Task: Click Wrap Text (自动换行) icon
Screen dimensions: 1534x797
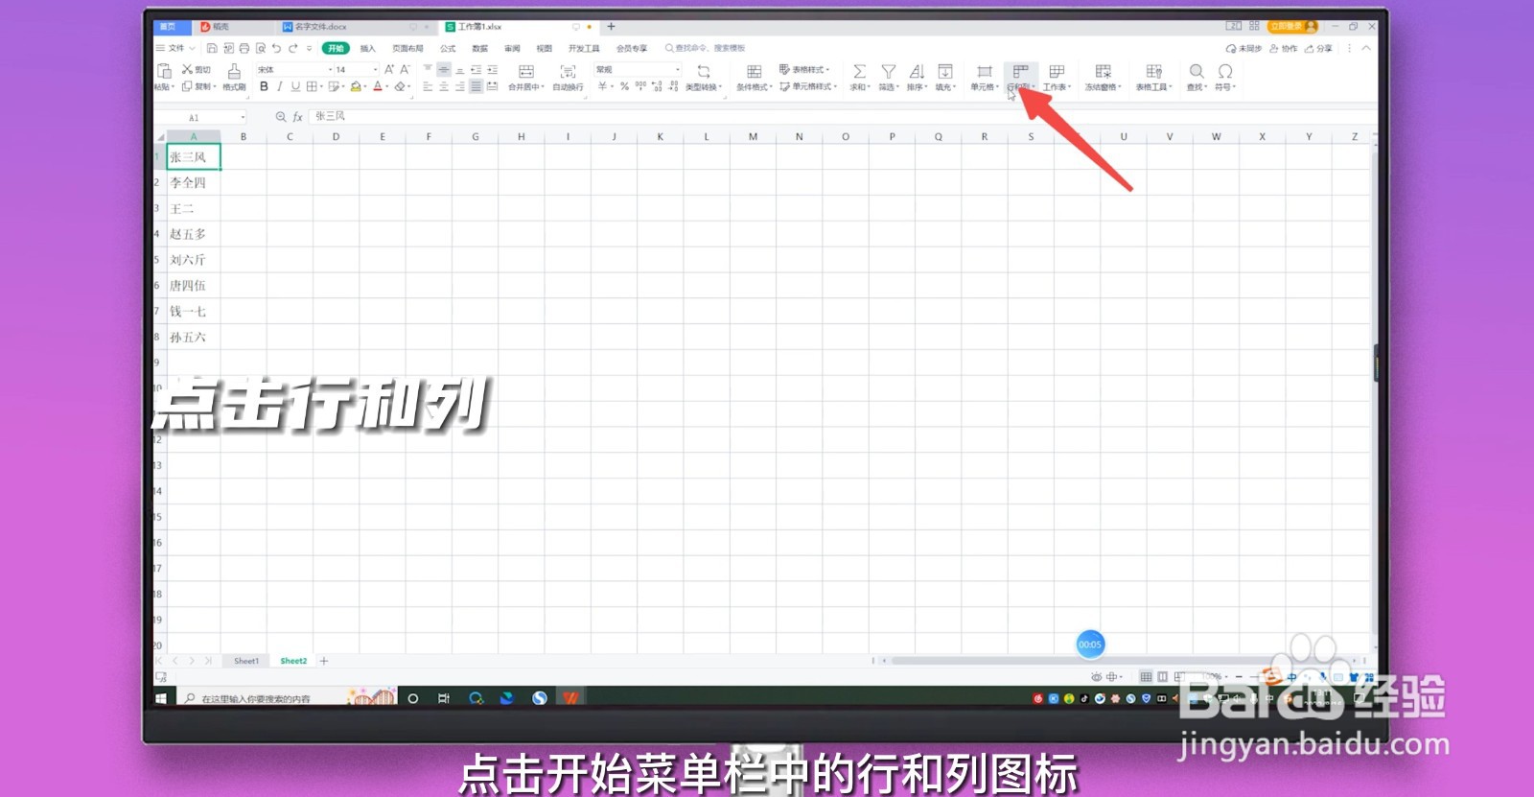Action: (568, 72)
